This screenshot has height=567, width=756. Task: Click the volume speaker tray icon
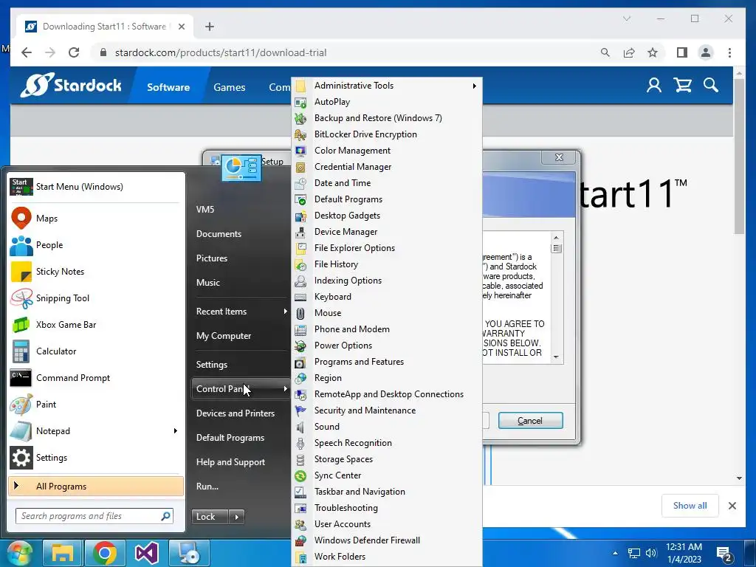pos(651,553)
